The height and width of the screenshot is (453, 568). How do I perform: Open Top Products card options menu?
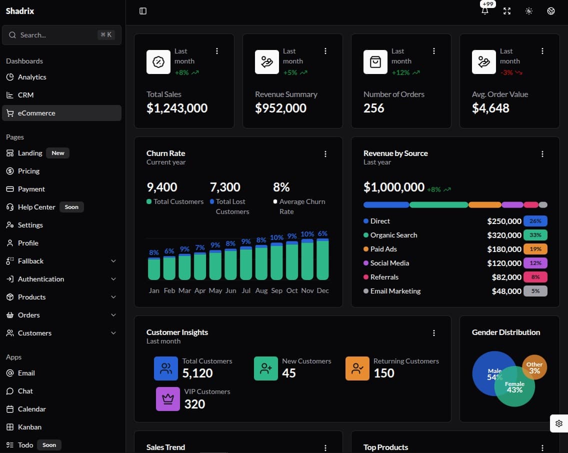click(x=542, y=448)
